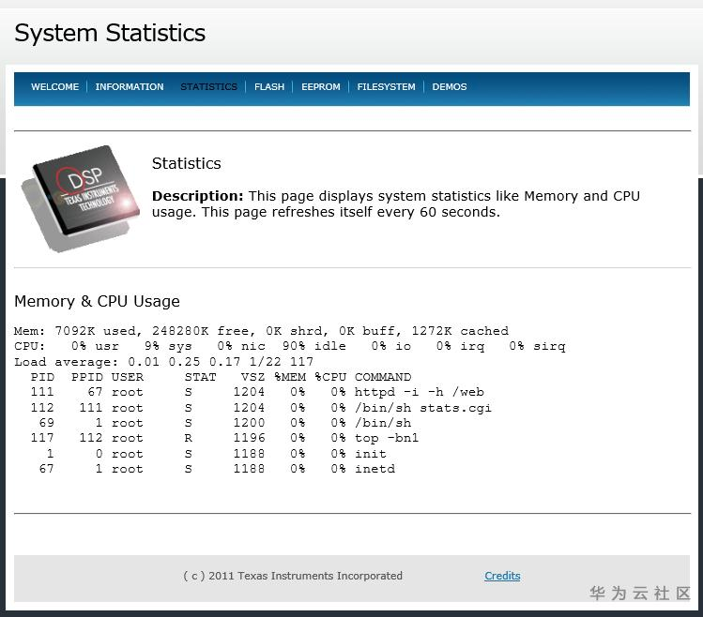Select the /bin/sh stats.cgi command
703x617 pixels.
click(x=423, y=408)
